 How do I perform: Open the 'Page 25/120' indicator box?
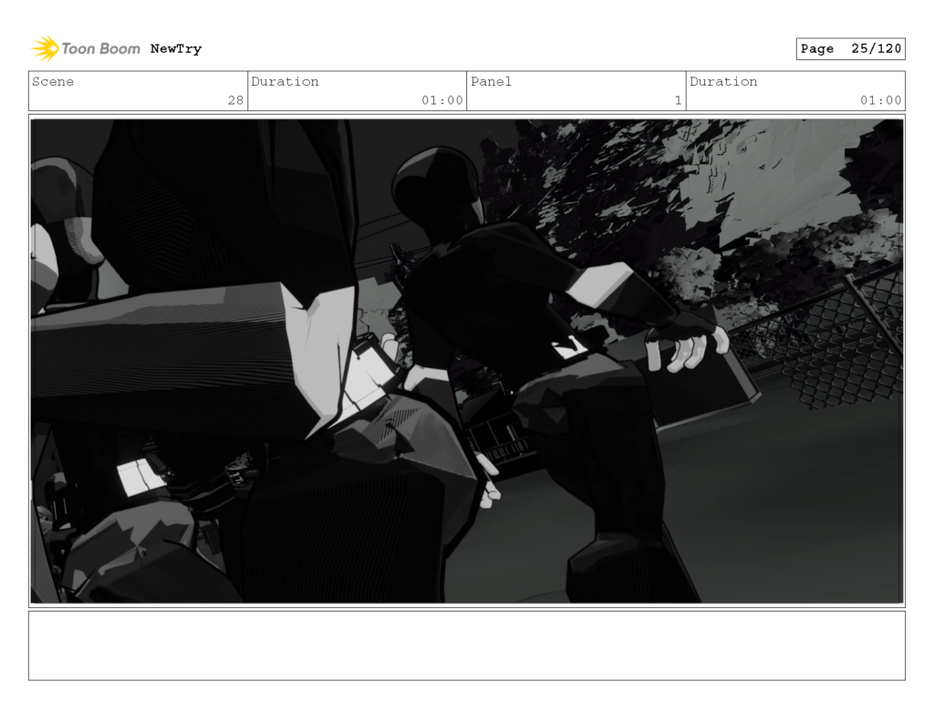click(850, 49)
